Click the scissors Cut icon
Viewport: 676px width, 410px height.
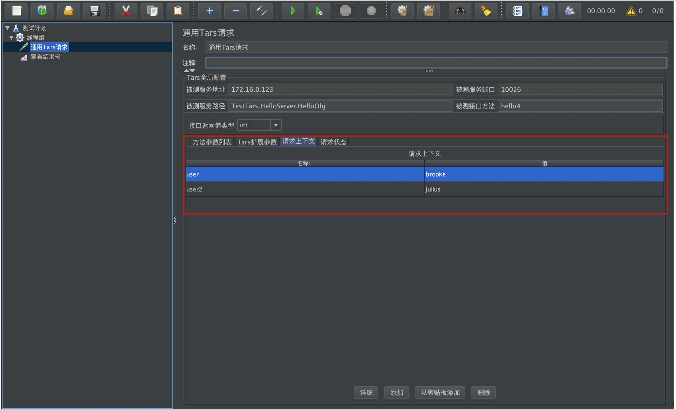tap(126, 11)
